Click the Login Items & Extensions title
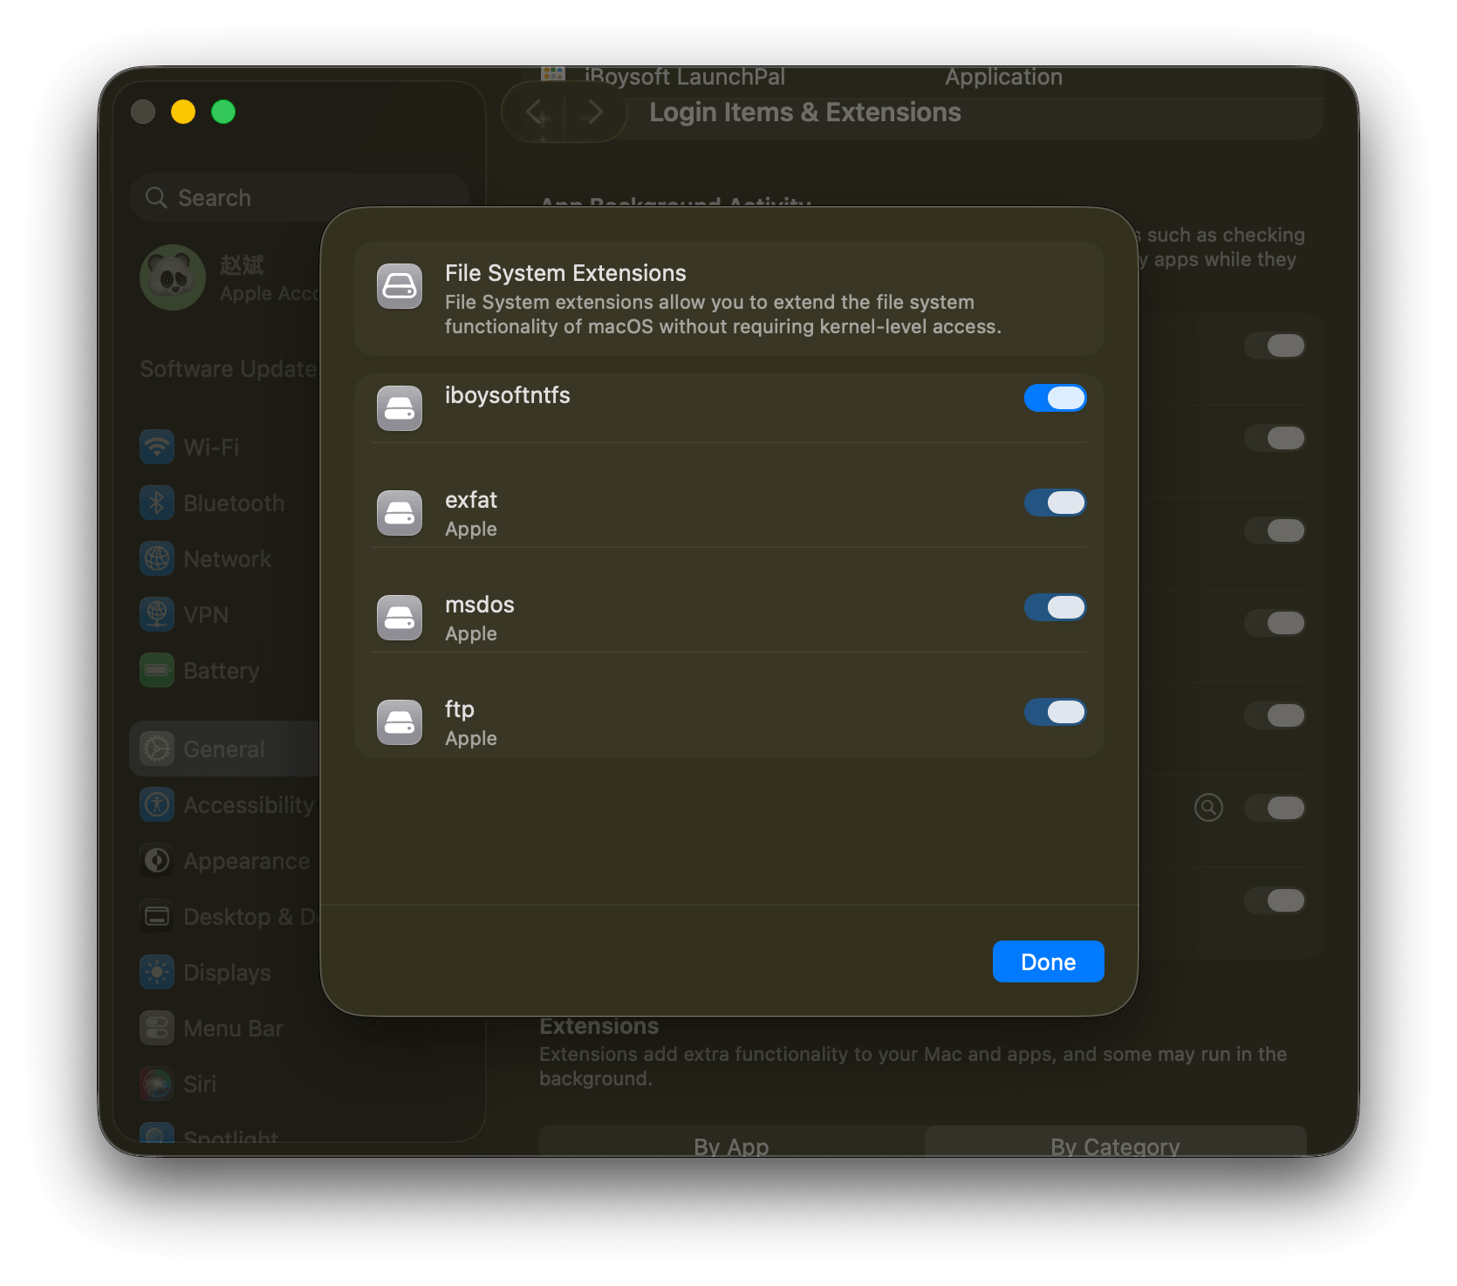Viewport: 1457px width, 1286px height. tap(805, 112)
